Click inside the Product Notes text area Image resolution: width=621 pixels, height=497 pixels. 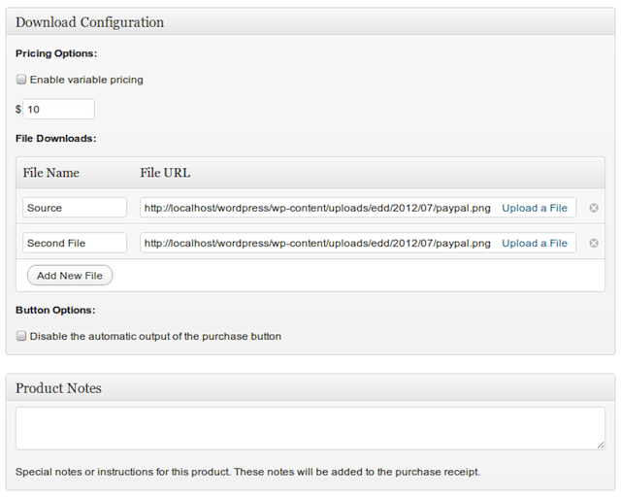tap(310, 428)
